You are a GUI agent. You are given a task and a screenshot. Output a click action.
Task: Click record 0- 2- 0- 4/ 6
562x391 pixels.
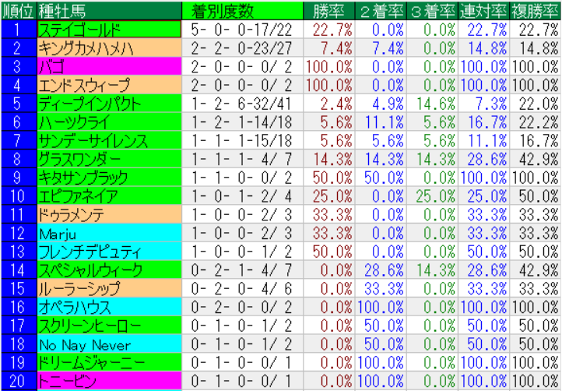(241, 289)
